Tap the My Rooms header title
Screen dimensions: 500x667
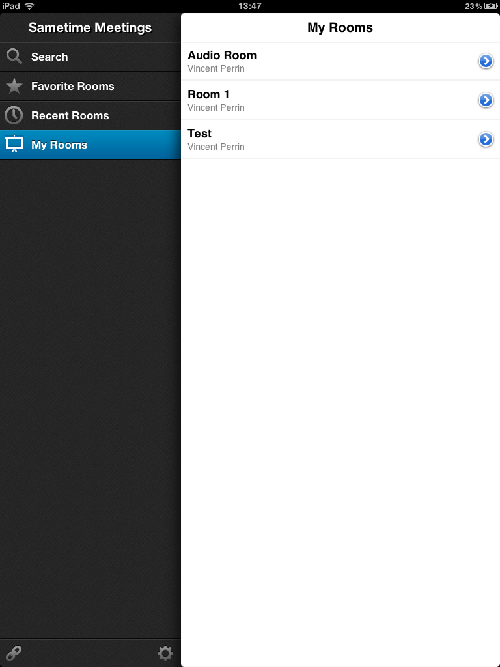(x=340, y=27)
